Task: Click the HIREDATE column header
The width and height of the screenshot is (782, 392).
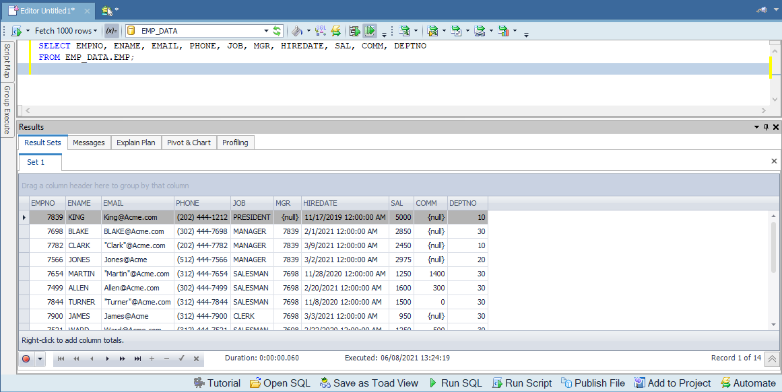Action: click(x=345, y=203)
